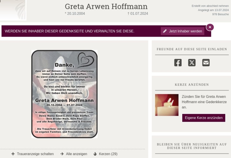Click the Jetzt Inhaber werden button
Screen dimensions: 231x158
pyautogui.click(x=182, y=31)
